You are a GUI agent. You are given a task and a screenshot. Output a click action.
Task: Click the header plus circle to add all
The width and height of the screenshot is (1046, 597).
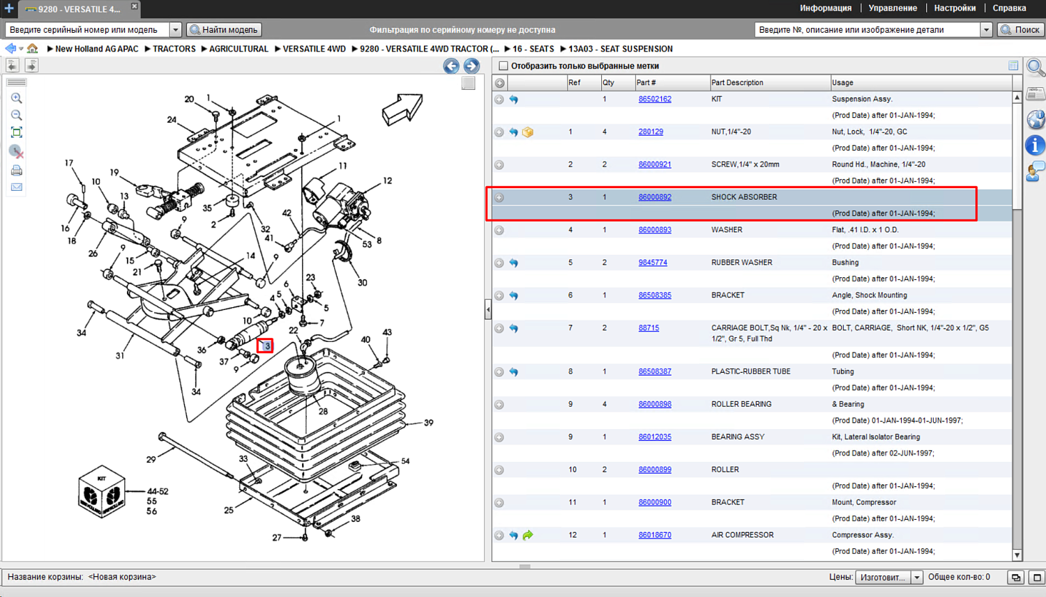[x=500, y=83]
